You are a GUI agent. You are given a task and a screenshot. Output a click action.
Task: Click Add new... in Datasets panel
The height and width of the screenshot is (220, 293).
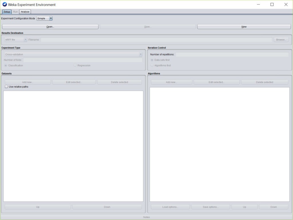pyautogui.click(x=28, y=82)
